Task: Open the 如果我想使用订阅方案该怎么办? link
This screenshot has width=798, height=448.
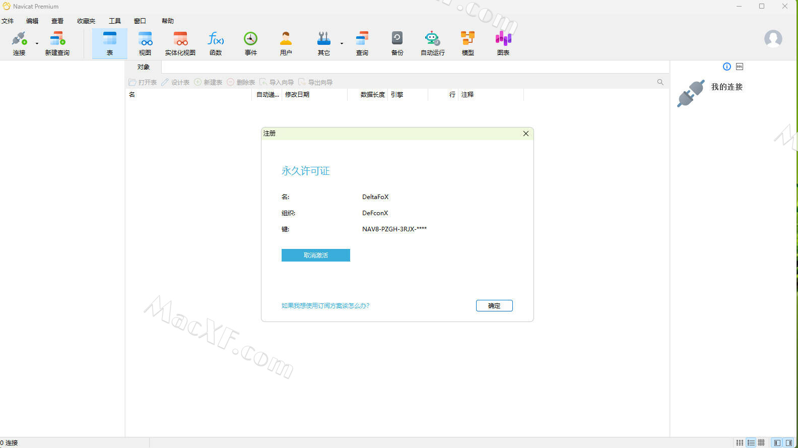Action: coord(325,305)
